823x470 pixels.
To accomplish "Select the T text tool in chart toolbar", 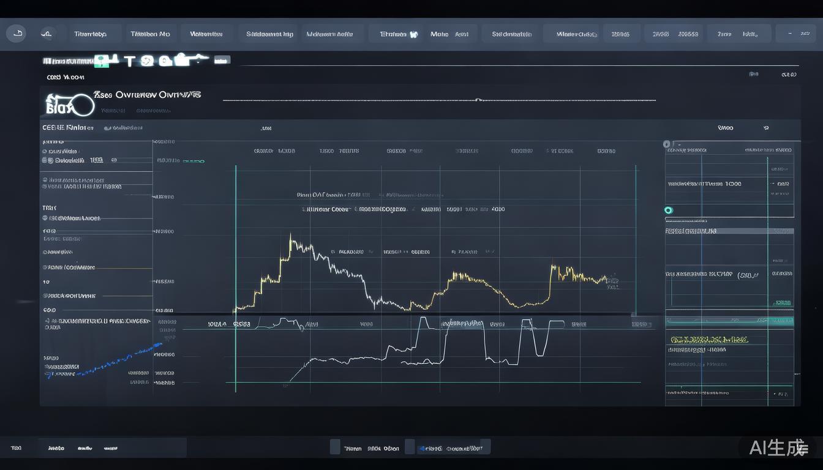I will pos(130,60).
